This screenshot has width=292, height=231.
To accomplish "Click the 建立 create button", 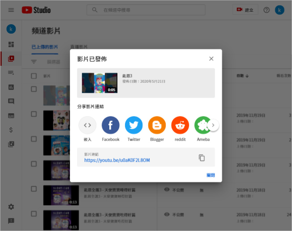I will tap(245, 10).
